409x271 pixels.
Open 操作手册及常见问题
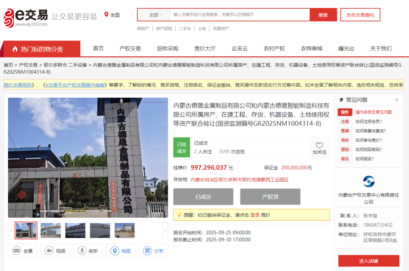tap(373, 112)
